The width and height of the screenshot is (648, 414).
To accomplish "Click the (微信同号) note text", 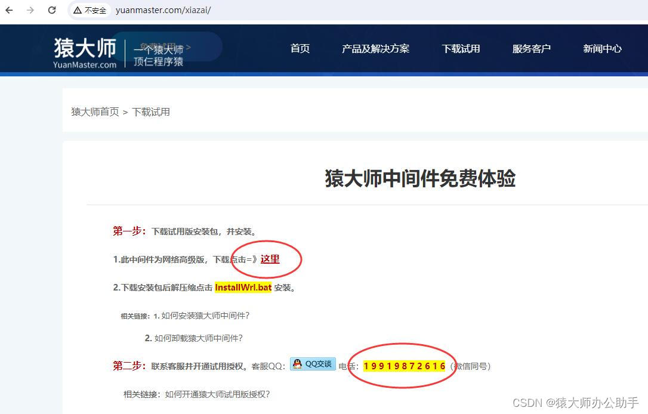I will pos(470,366).
